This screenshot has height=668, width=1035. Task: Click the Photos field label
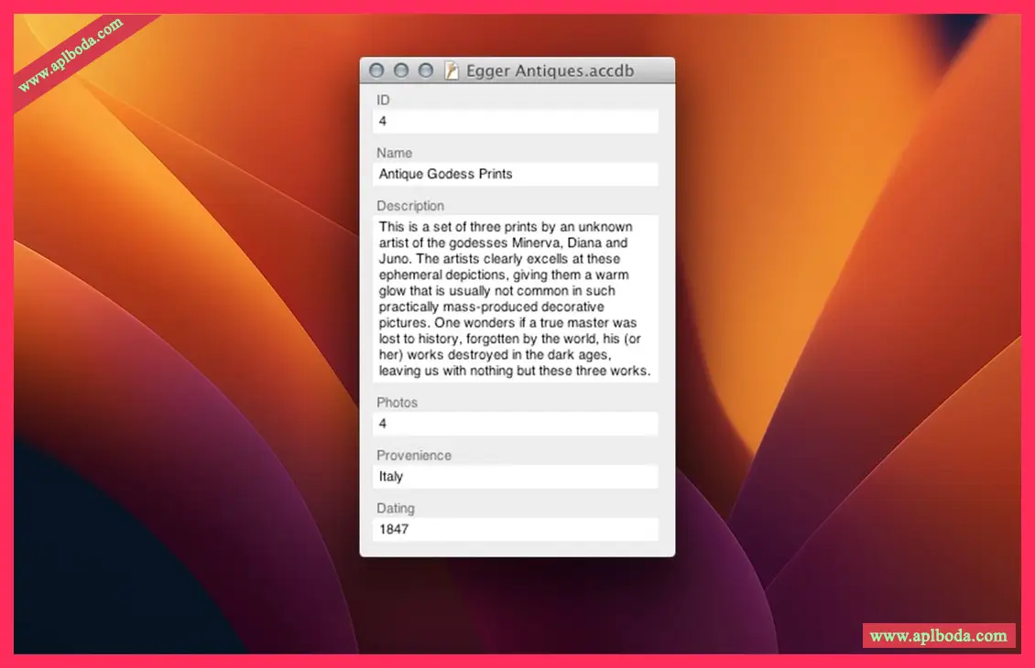[x=397, y=403]
